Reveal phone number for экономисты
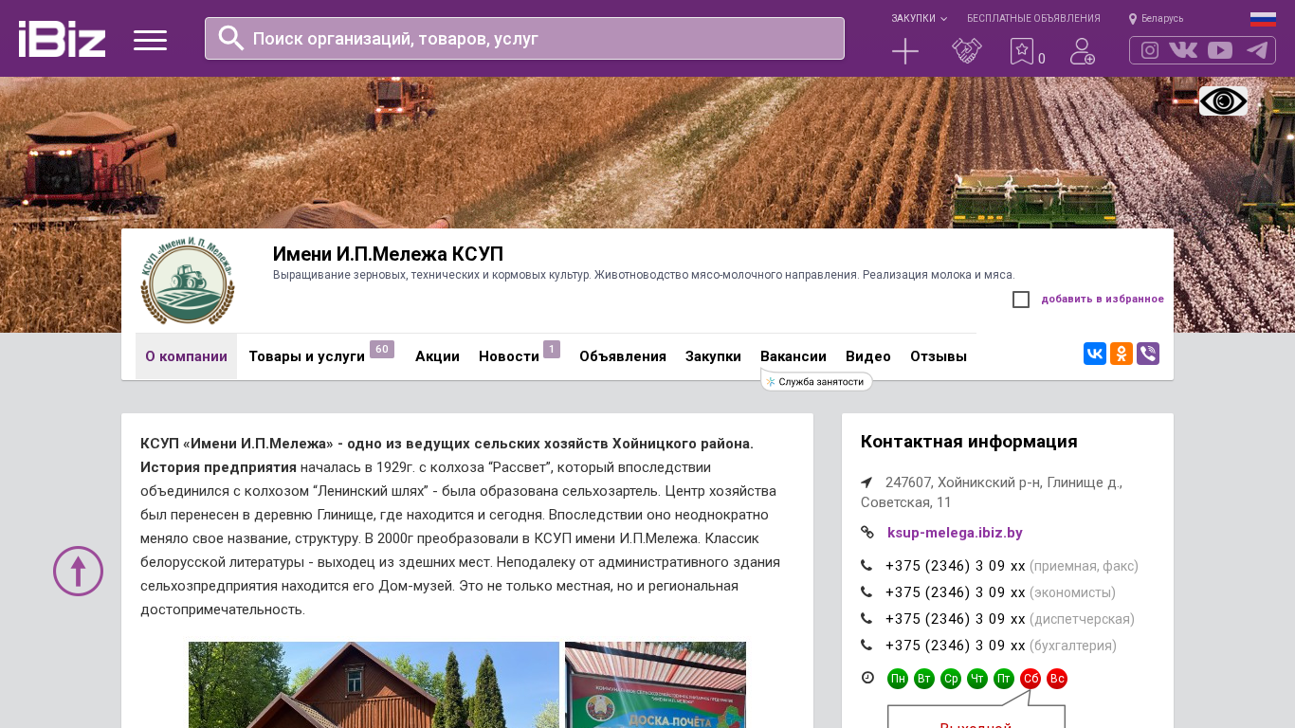Screen dimensions: 1295x728 [x=956, y=592]
